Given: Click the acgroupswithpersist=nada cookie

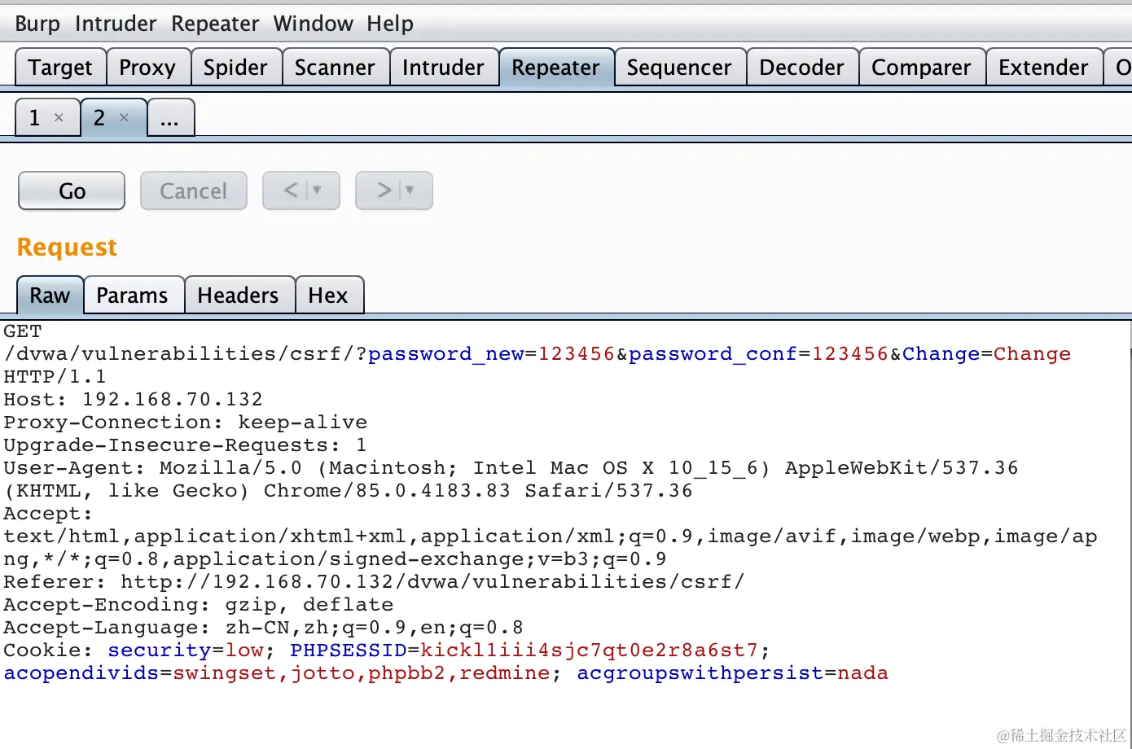Looking at the screenshot, I should 733,673.
